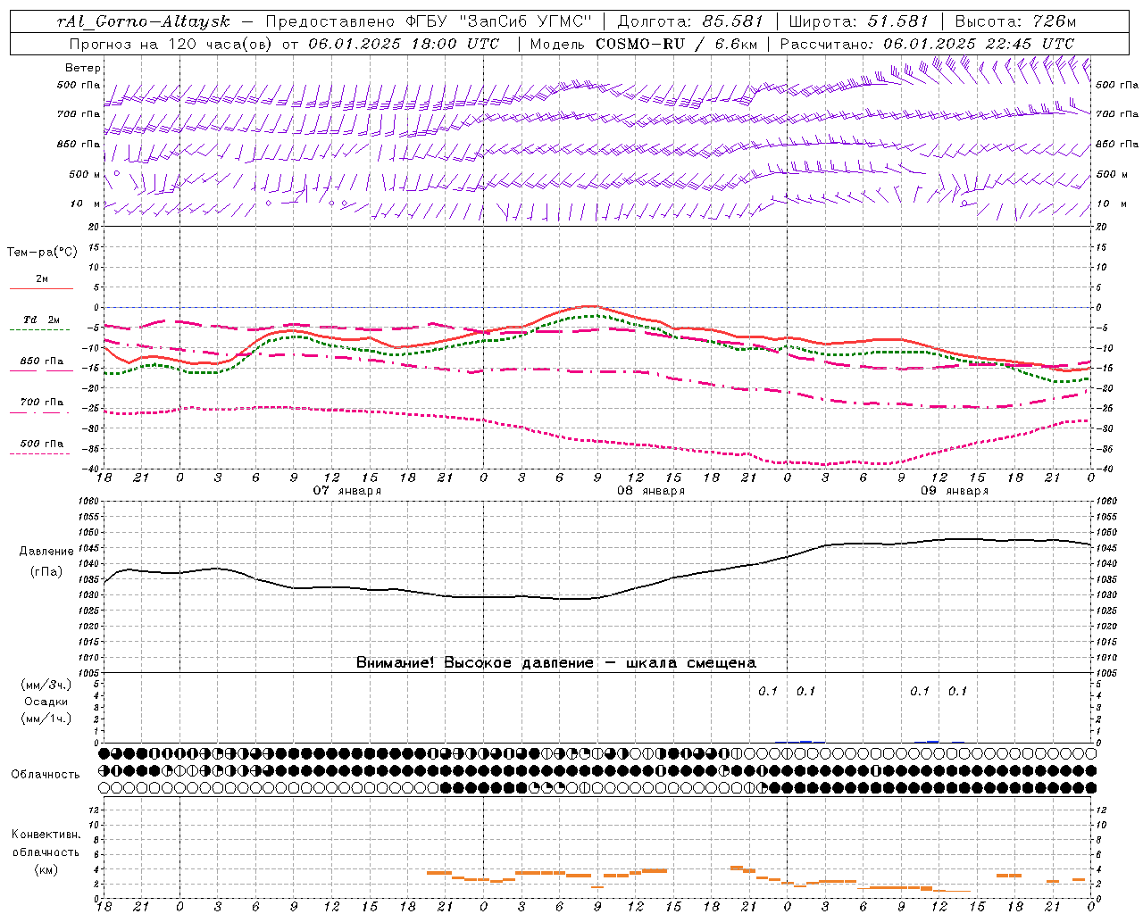
Task: Click the Давление pressure panel label
Action: tap(46, 552)
